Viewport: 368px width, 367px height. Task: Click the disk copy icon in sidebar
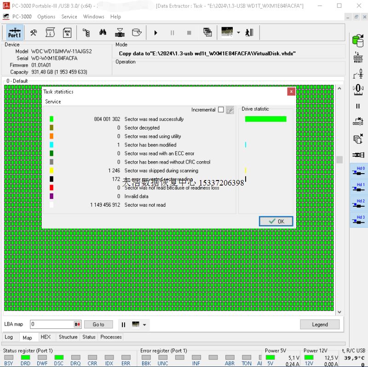pos(358,138)
